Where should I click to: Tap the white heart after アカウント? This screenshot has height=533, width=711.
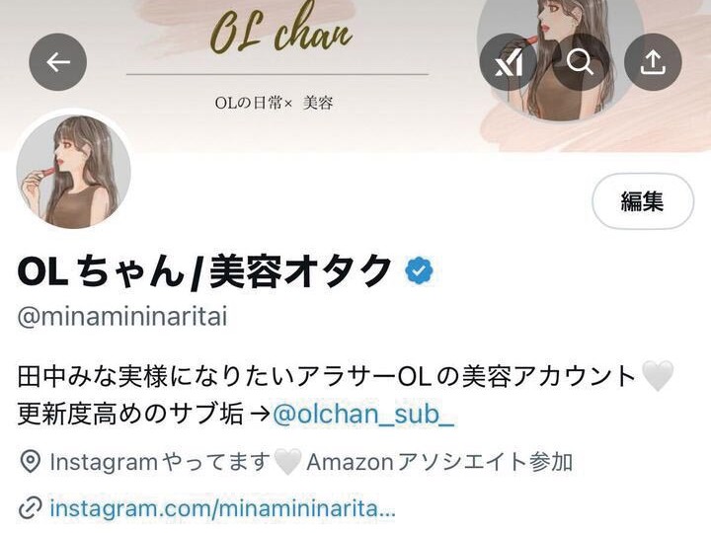658,376
